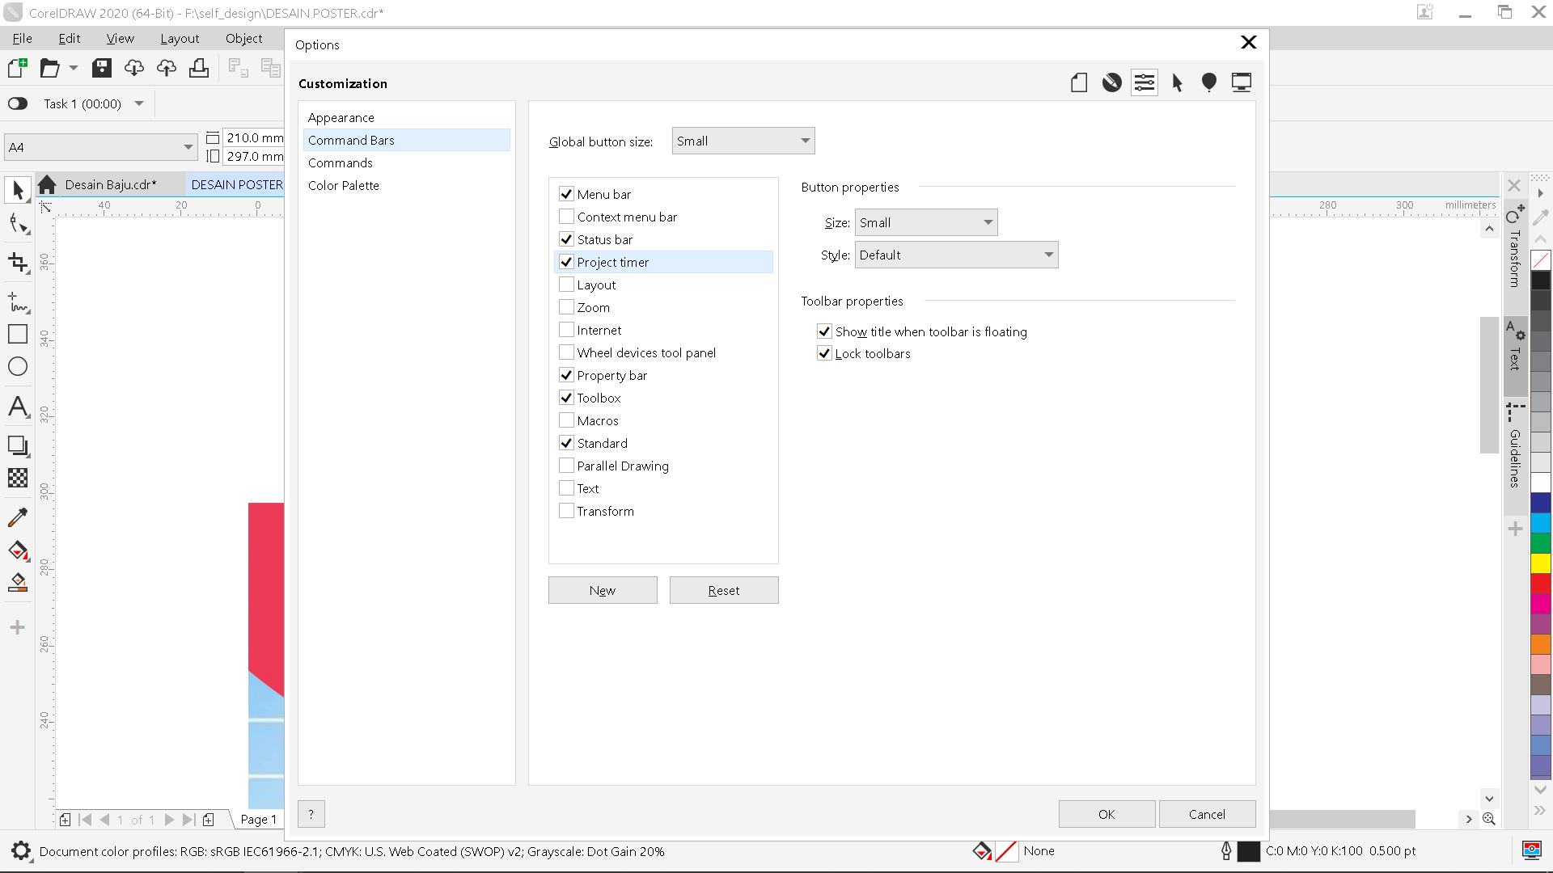Image resolution: width=1553 pixels, height=873 pixels.
Task: Switch to the Desain Baju.cdr document tab
Action: (111, 183)
